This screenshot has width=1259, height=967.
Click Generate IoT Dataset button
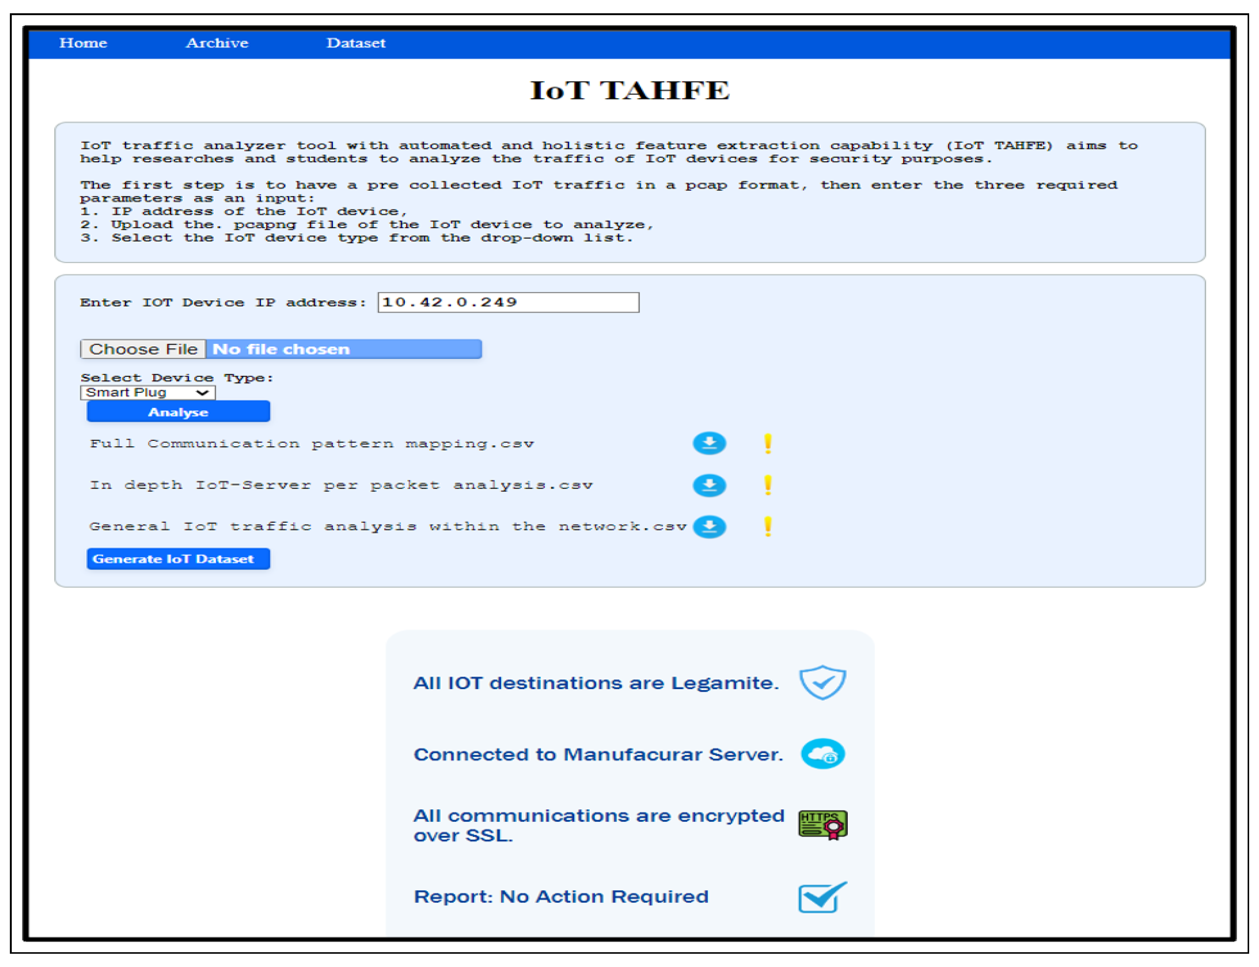178,559
